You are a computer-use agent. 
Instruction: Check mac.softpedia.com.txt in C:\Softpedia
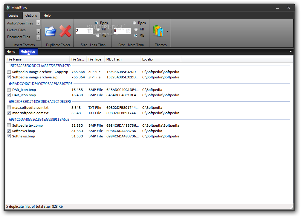point(9,108)
